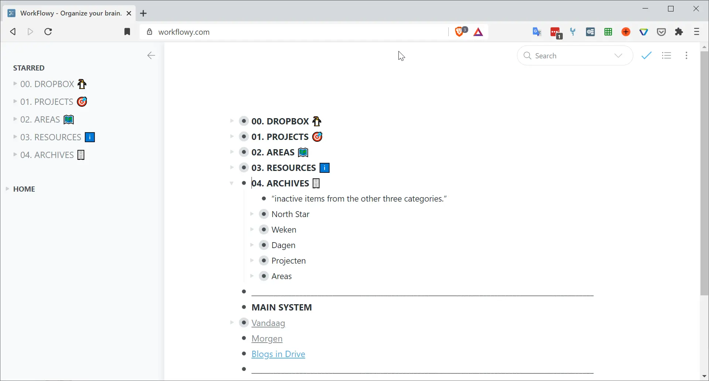
Task: Toggle show completed items checkmark
Action: coord(647,56)
